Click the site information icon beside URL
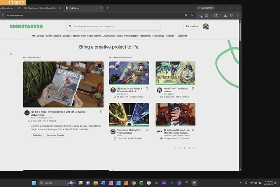280x187 pixels. pyautogui.click(x=3, y=16)
